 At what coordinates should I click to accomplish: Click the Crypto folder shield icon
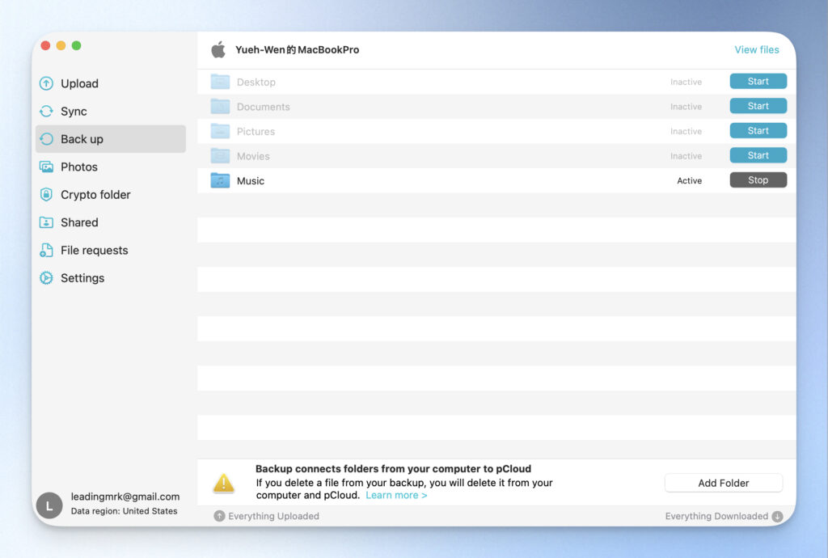click(46, 195)
